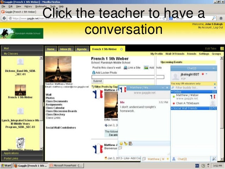Switch to the Agenda tab
This screenshot has width=225, height=169.
coord(82,49)
